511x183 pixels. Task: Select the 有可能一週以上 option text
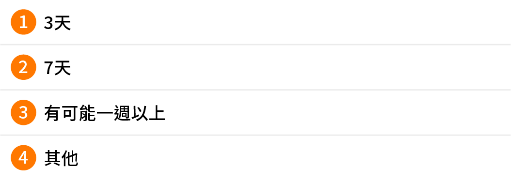pos(105,114)
